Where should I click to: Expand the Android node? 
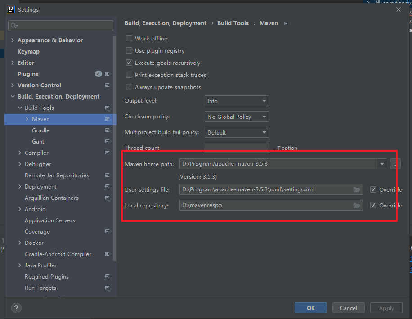point(20,209)
